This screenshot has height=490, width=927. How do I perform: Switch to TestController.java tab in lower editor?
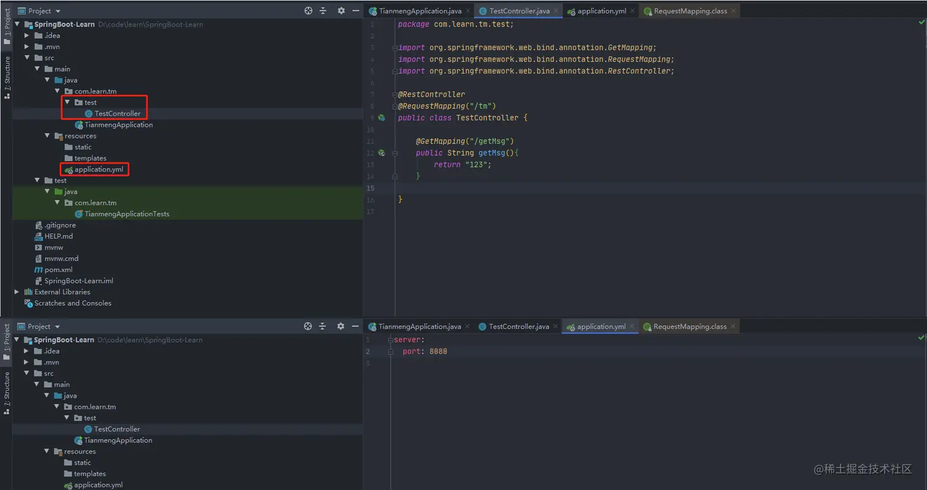point(517,326)
